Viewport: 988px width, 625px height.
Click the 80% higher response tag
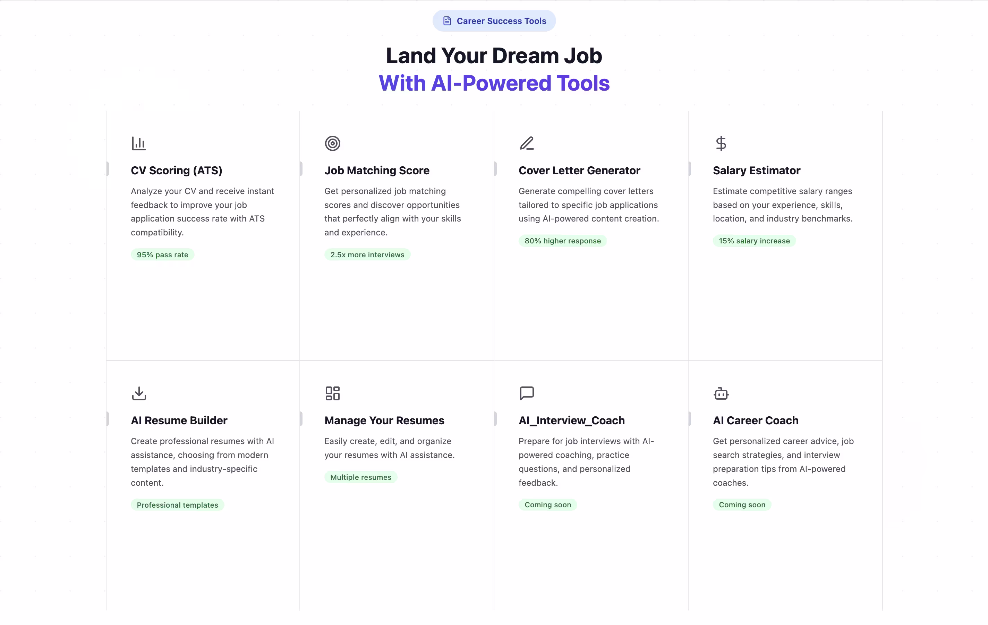[563, 241]
